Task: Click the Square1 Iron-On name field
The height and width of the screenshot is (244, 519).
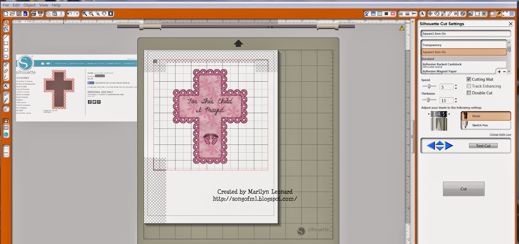Action: (465, 34)
